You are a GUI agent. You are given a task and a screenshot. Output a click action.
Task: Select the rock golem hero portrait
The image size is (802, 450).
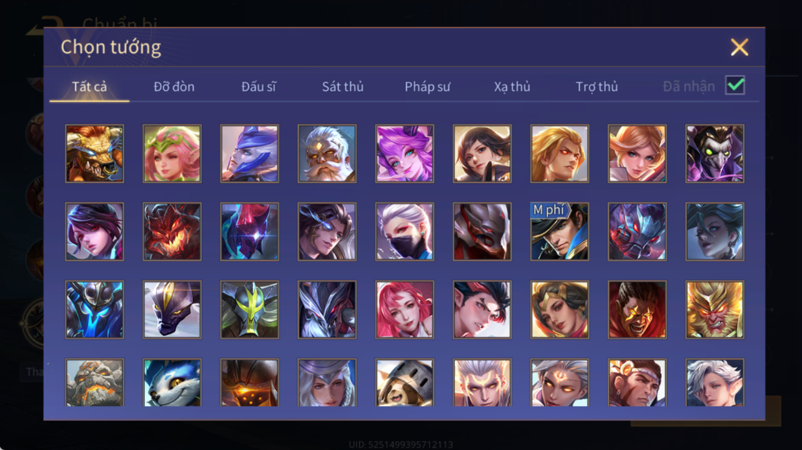tap(95, 383)
